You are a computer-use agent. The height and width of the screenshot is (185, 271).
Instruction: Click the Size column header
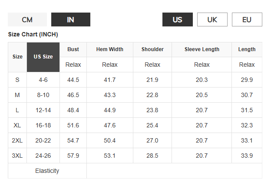click(17, 57)
